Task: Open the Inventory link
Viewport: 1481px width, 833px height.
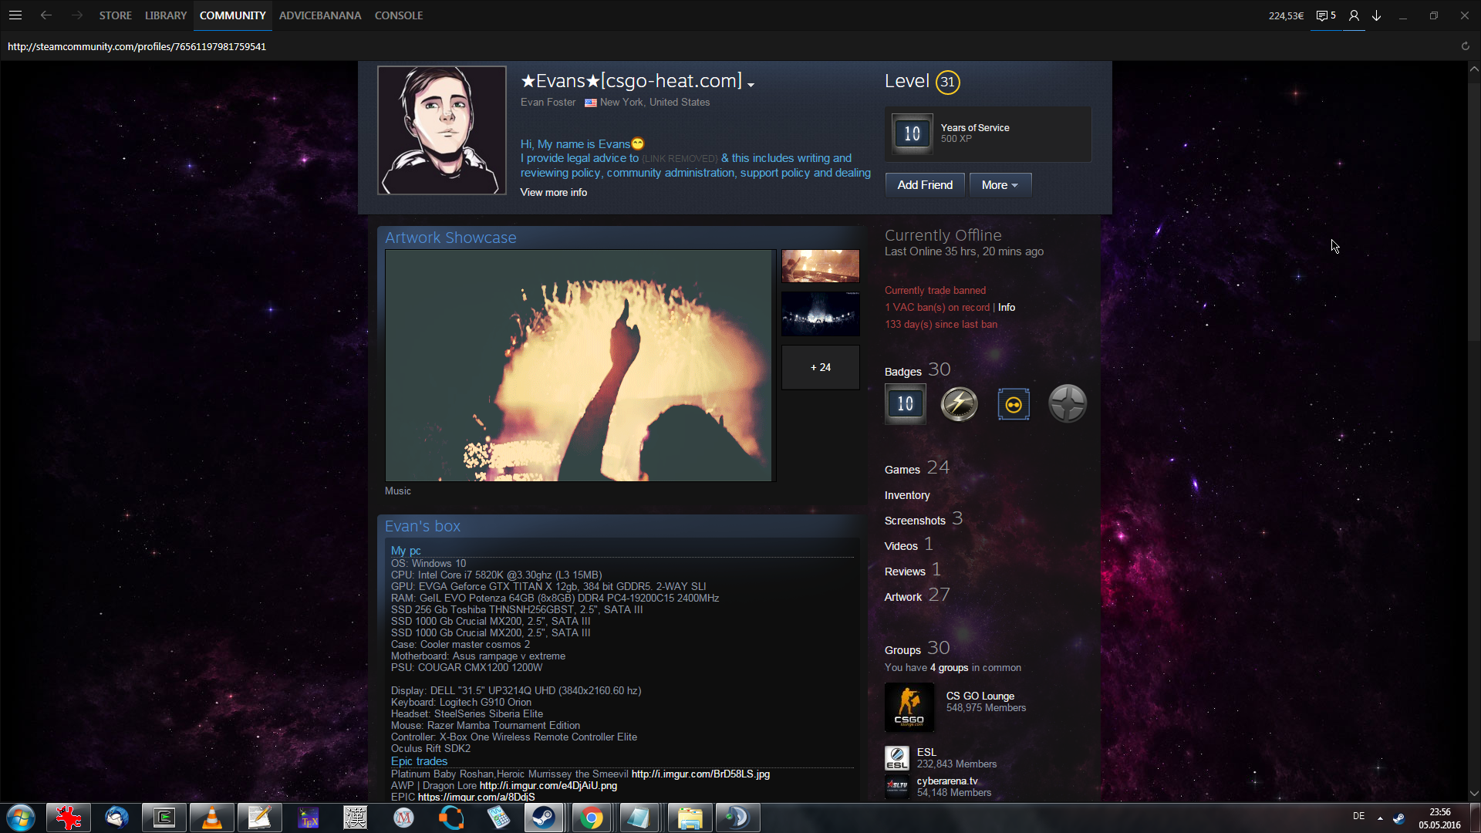Action: click(x=906, y=495)
